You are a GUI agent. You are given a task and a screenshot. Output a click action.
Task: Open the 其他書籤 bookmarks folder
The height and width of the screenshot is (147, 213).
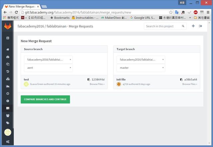[x=202, y=18]
